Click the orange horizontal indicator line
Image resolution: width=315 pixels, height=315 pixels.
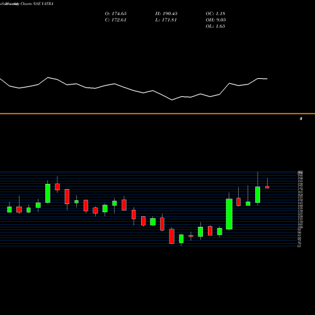click(157, 113)
